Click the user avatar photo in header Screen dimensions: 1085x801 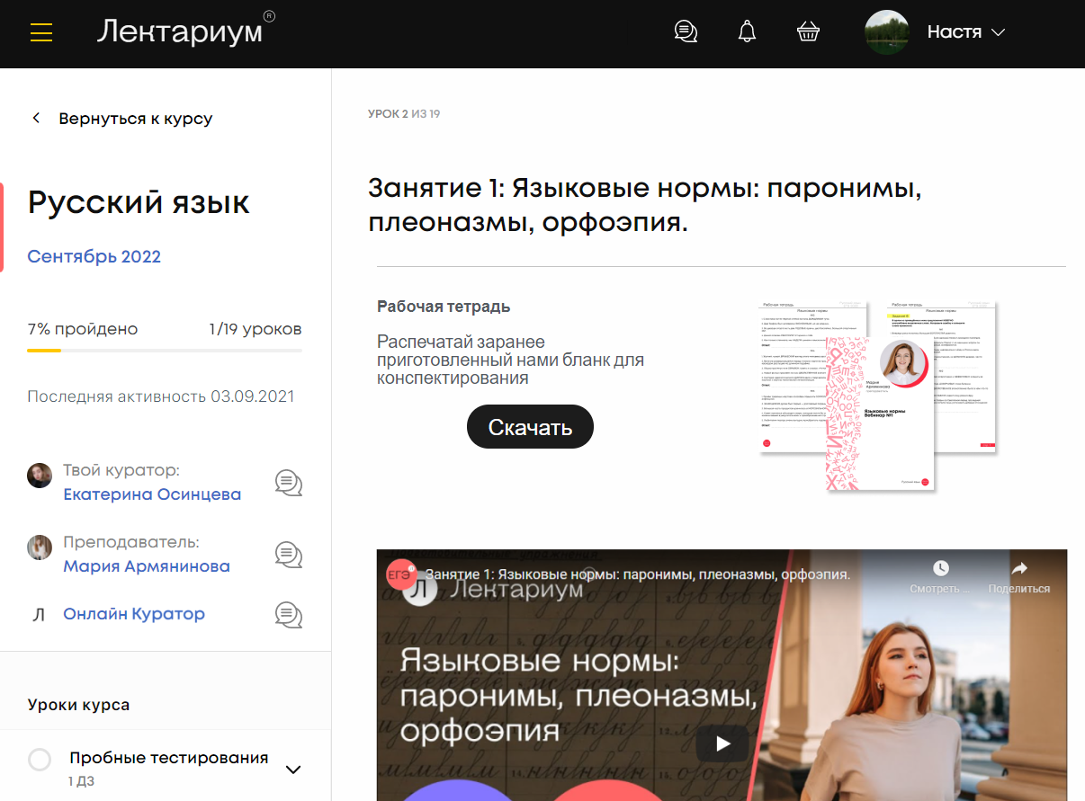(887, 32)
